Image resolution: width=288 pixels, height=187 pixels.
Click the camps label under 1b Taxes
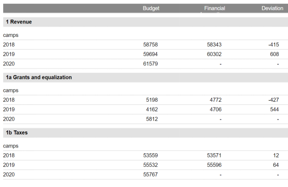pyautogui.click(x=10, y=146)
